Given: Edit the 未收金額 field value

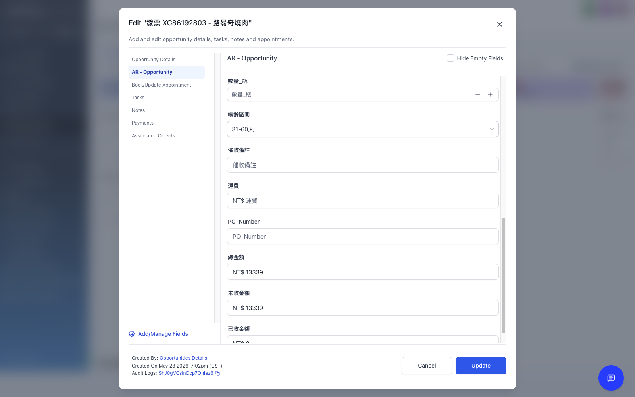Looking at the screenshot, I should 363,308.
